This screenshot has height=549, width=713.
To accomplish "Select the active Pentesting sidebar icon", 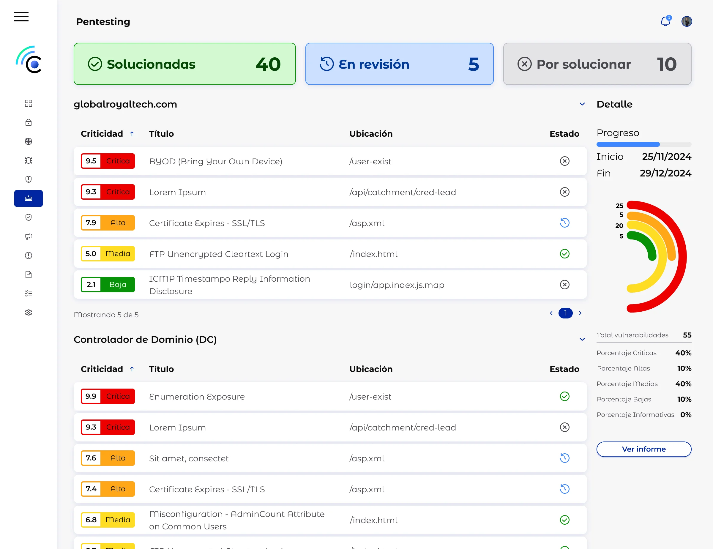I will 29,198.
